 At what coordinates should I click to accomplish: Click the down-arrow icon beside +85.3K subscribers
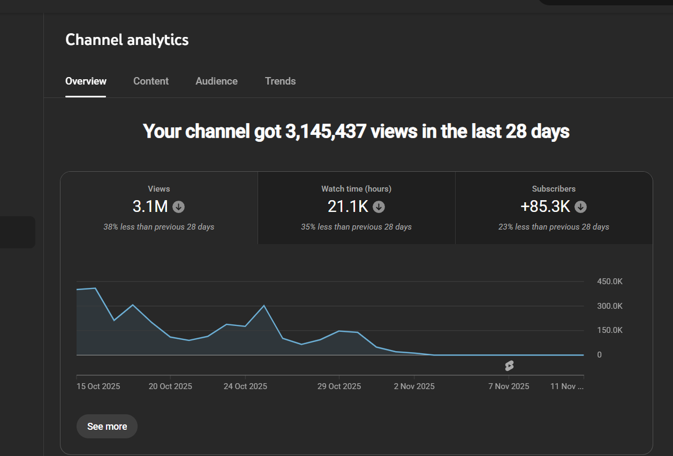[x=581, y=207]
